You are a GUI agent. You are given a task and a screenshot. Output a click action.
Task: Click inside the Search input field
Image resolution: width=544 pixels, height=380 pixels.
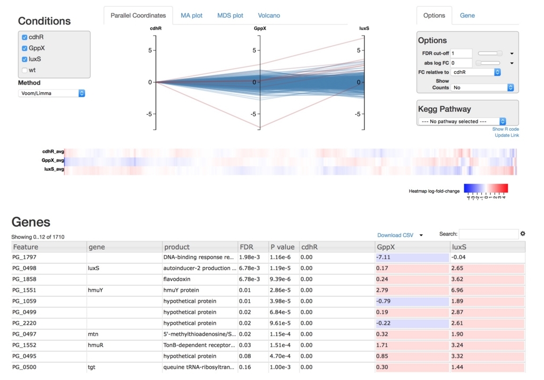[489, 233]
